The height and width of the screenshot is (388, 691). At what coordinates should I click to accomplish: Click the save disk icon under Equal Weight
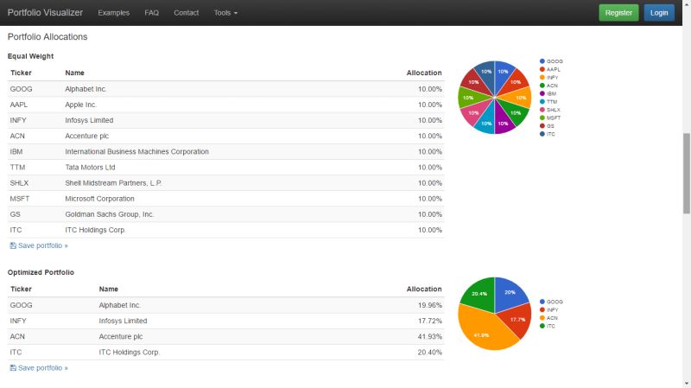[13, 245]
